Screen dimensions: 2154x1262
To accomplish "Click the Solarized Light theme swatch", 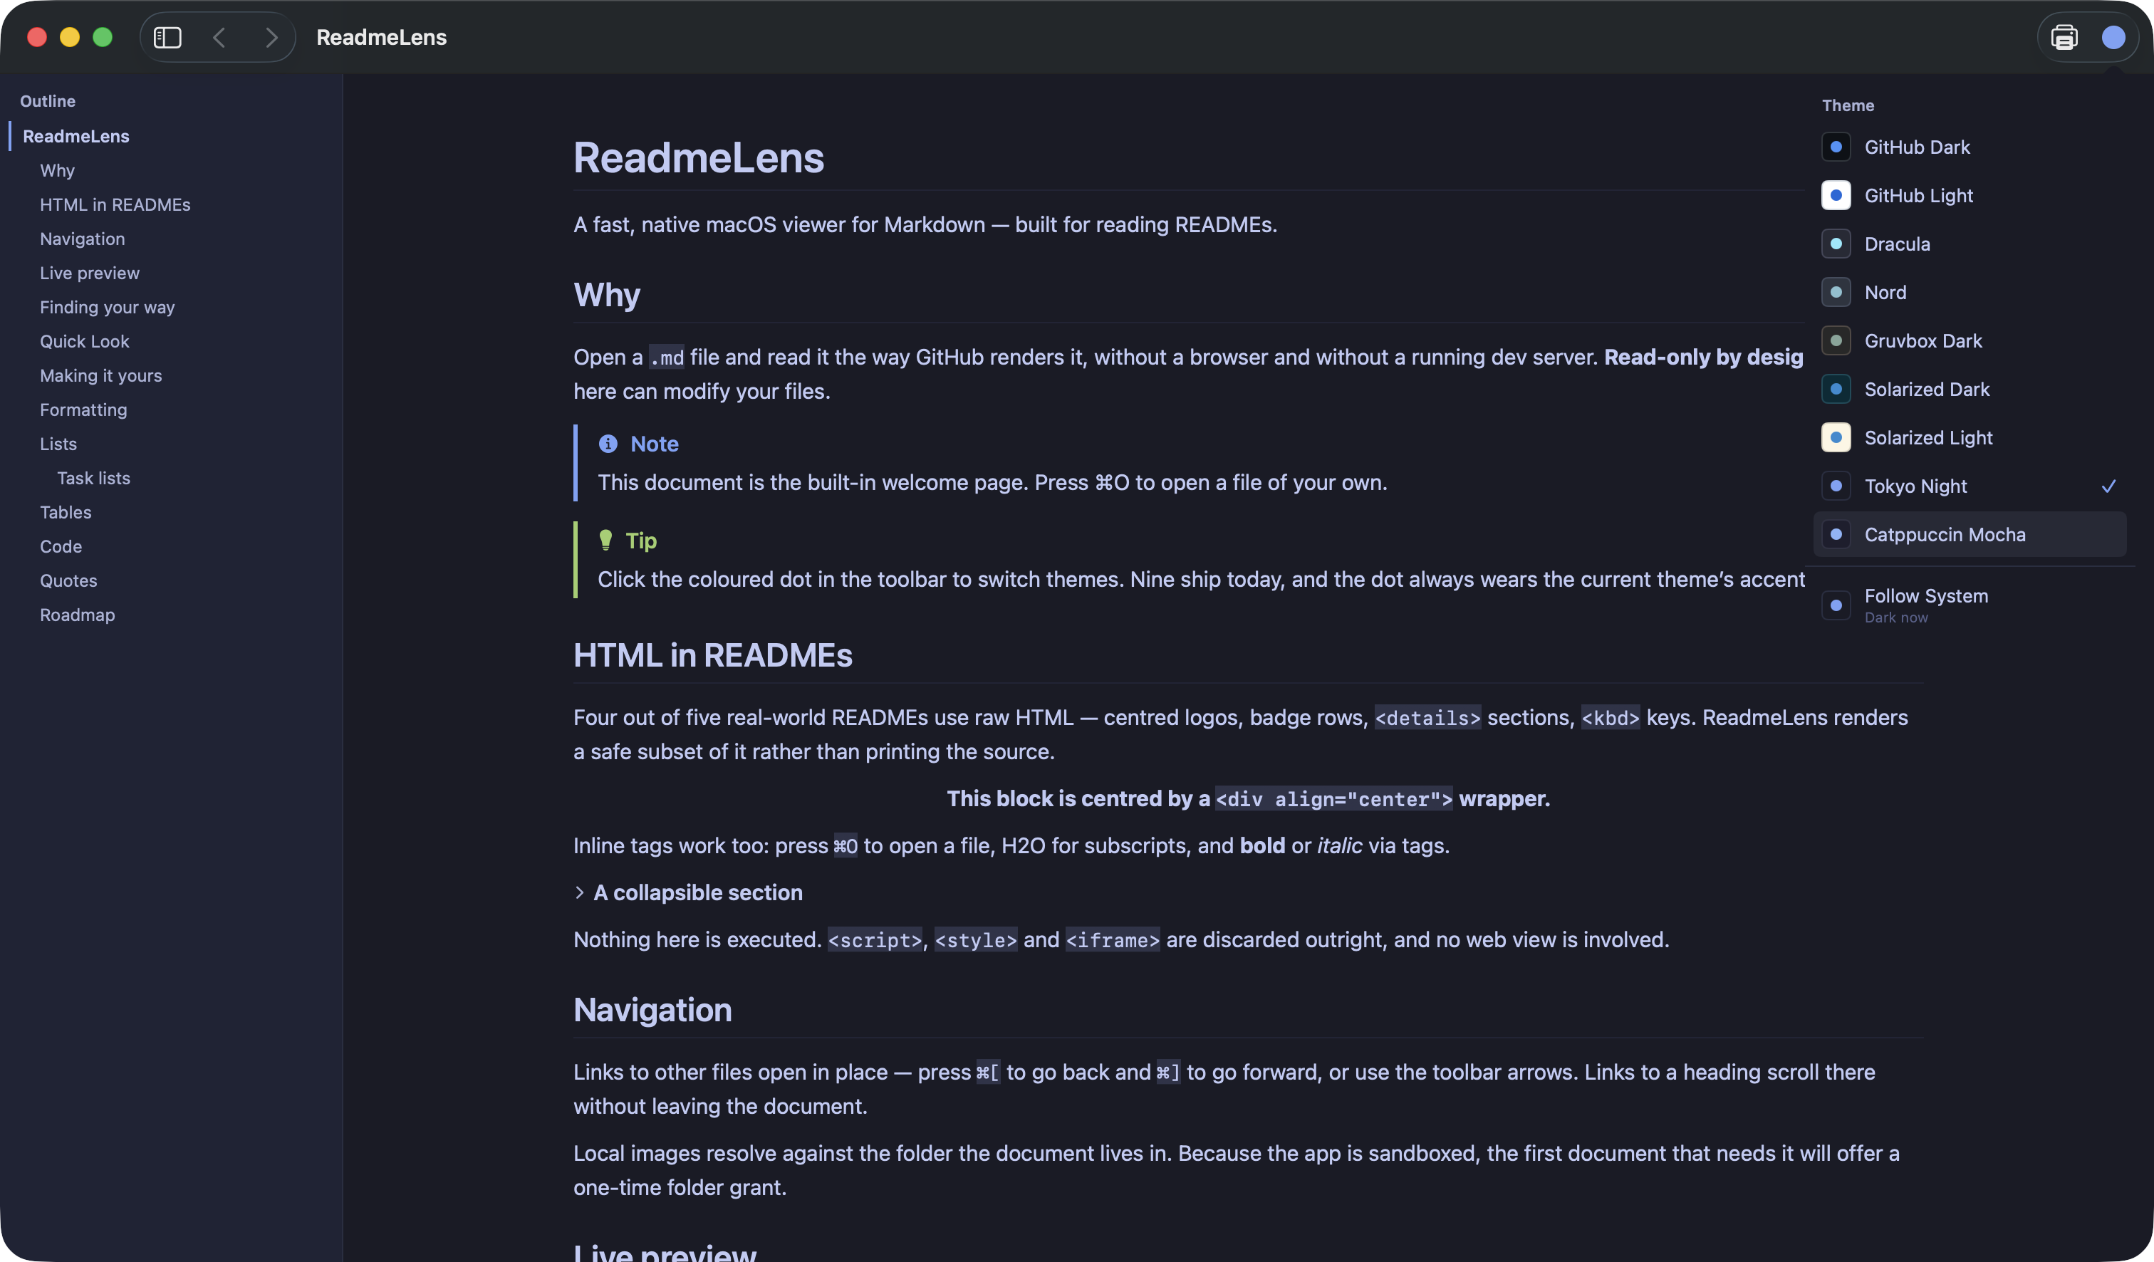I will pos(1836,437).
